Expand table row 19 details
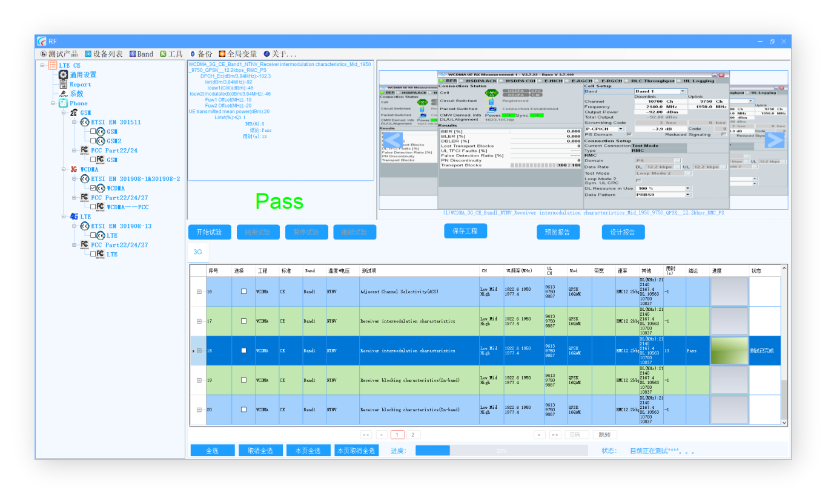834x502 pixels. [199, 380]
